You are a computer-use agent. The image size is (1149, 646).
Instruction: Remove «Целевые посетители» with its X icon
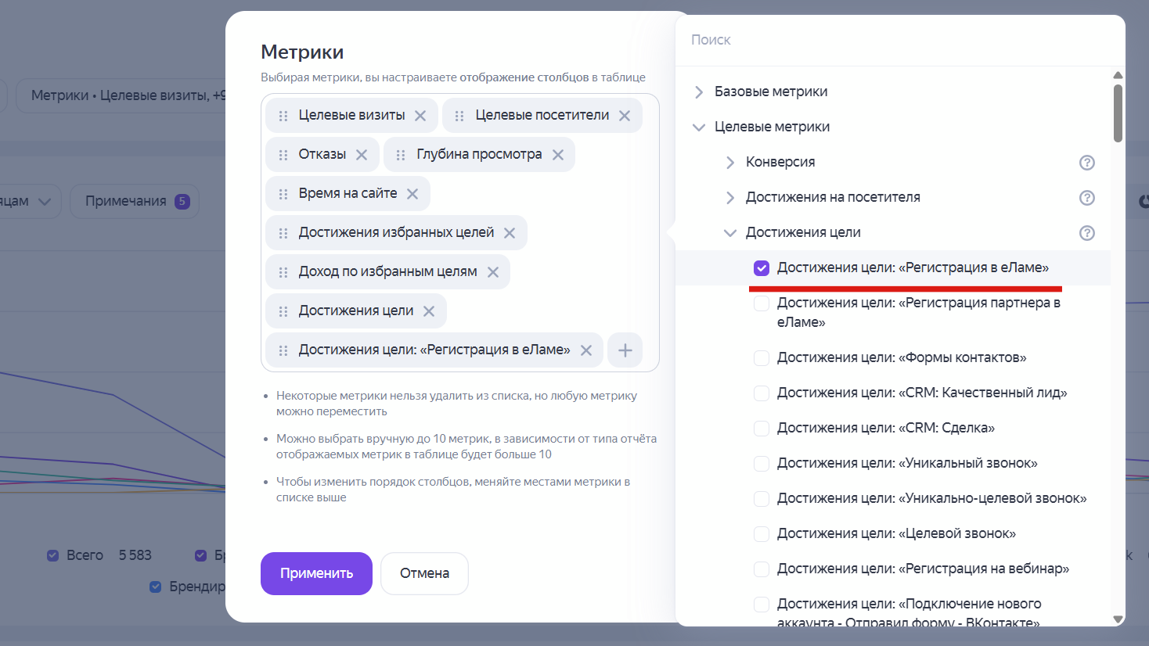624,115
